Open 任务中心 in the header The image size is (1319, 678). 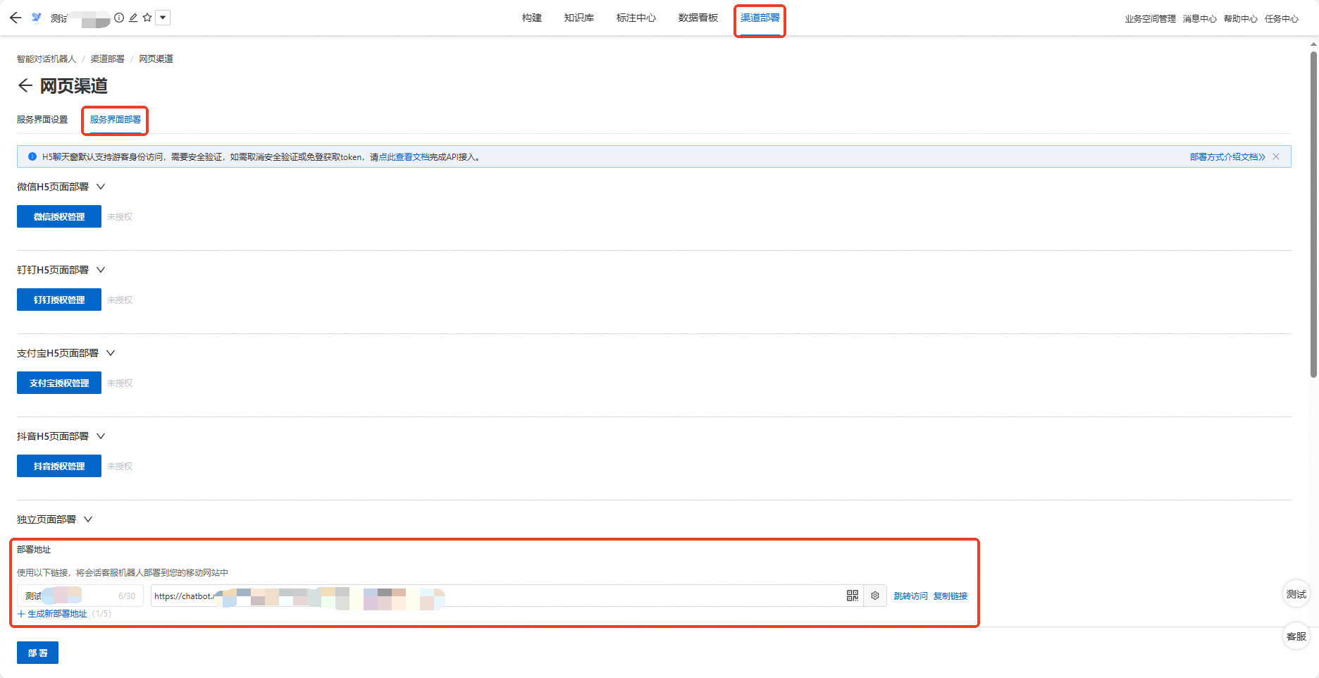point(1282,19)
